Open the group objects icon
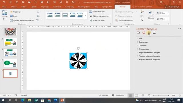183x103 pixels. (142, 16)
